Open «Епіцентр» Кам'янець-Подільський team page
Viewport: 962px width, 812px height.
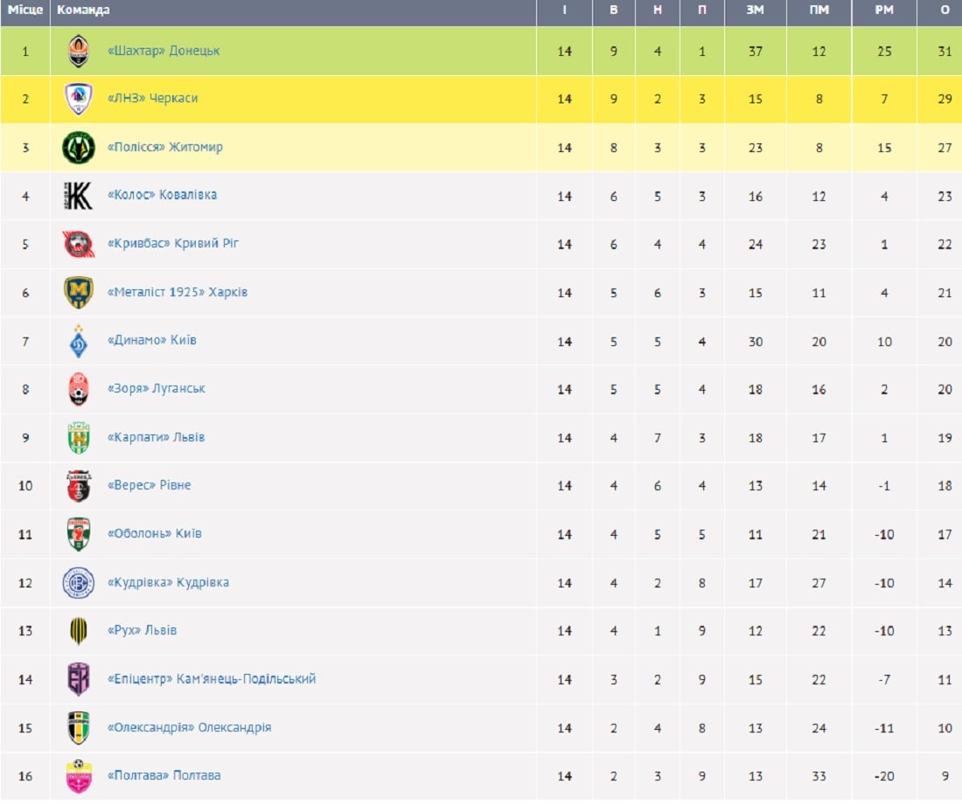click(211, 679)
